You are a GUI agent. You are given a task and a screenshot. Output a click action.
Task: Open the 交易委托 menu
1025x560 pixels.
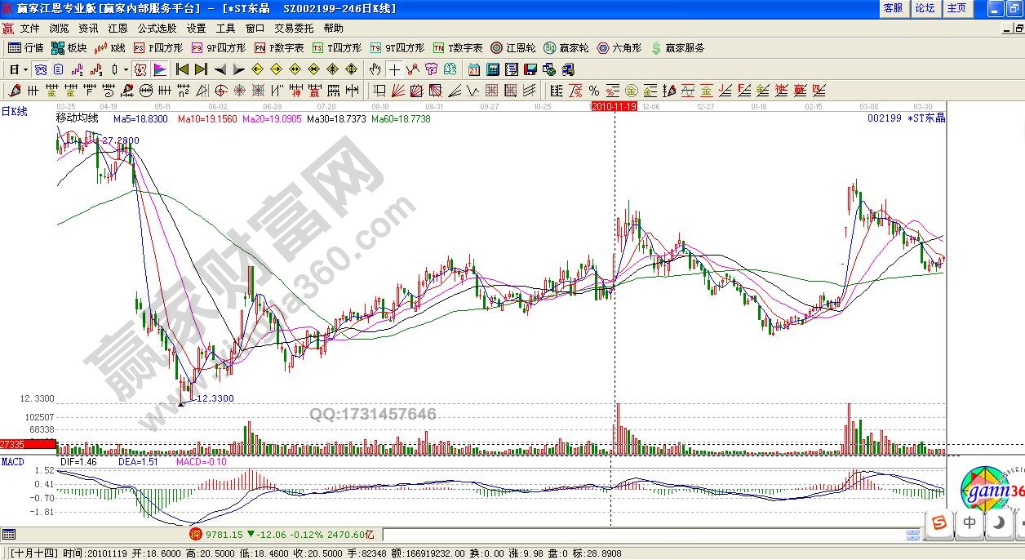point(294,28)
